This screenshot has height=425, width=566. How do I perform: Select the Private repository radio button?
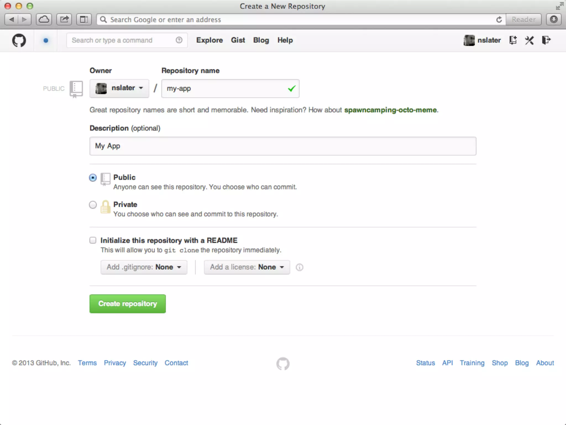pos(93,205)
